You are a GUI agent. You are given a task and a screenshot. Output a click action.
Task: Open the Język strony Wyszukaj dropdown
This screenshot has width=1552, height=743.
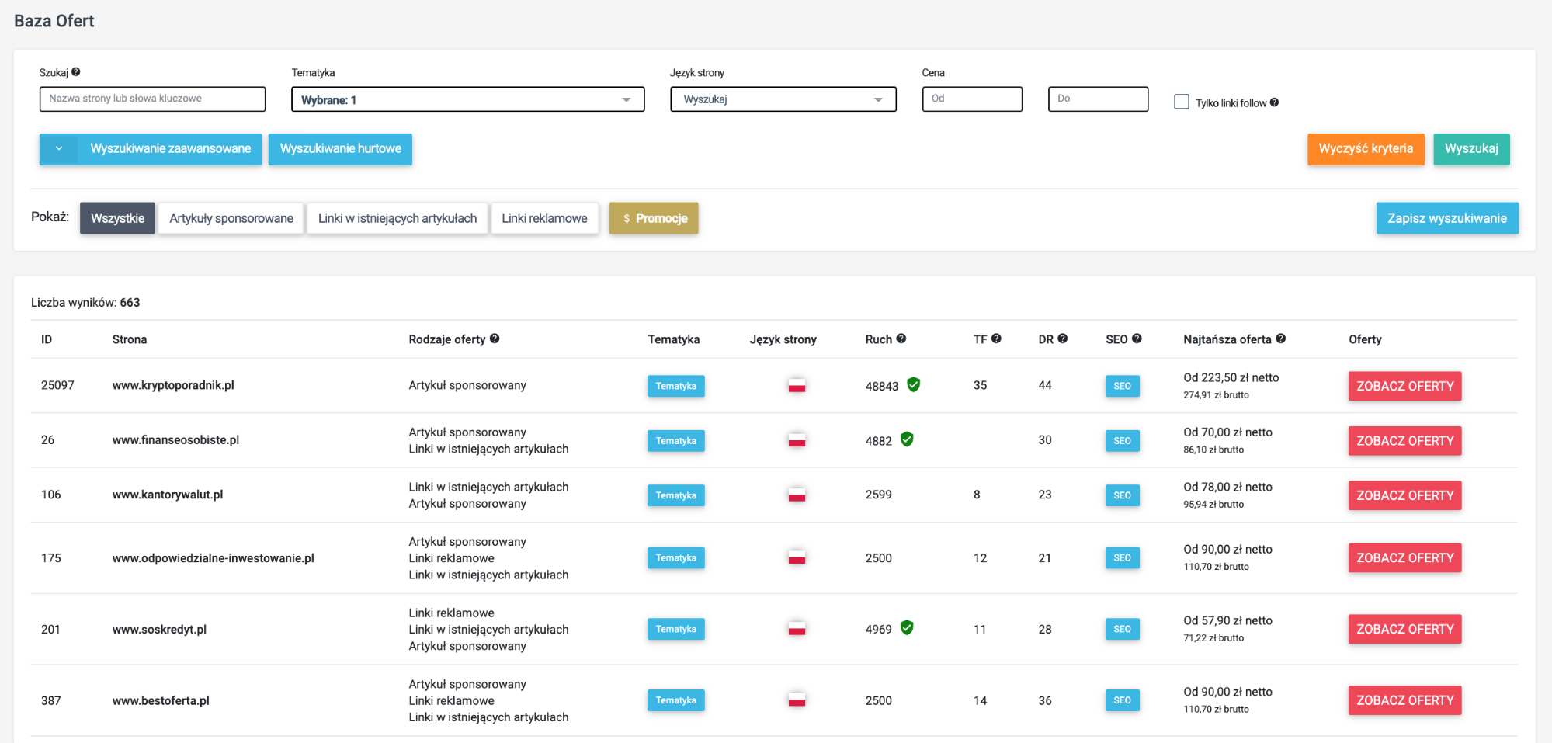click(783, 99)
